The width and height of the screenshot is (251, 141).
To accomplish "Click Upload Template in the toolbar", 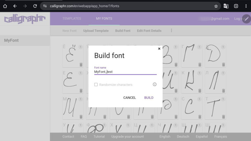I will (96, 31).
